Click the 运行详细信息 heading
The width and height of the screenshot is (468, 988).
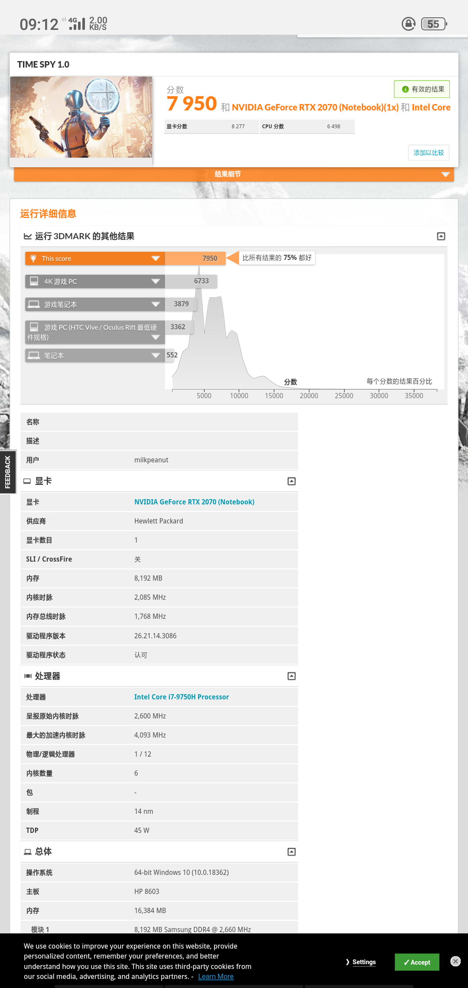(48, 214)
